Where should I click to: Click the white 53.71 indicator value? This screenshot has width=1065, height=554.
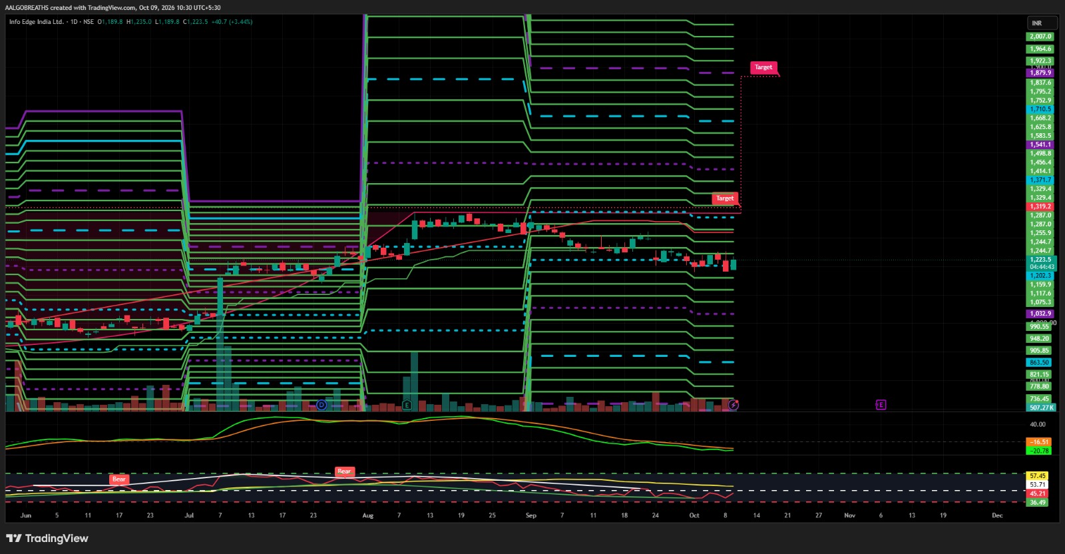coord(1038,485)
